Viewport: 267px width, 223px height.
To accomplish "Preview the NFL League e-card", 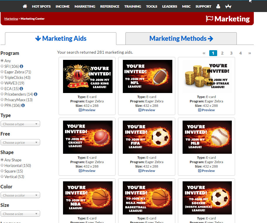I will 147,110.
